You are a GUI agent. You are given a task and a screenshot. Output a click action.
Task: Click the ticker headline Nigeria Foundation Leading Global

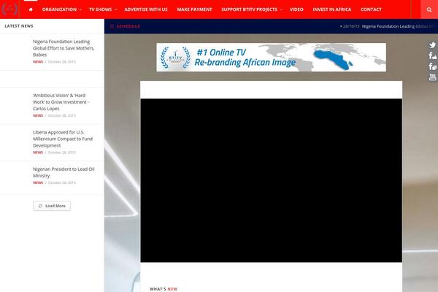tap(399, 26)
